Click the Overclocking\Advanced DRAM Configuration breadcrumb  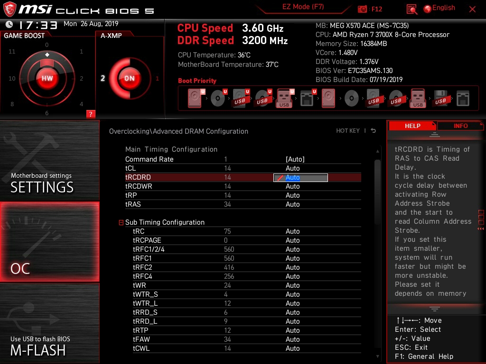coord(178,131)
